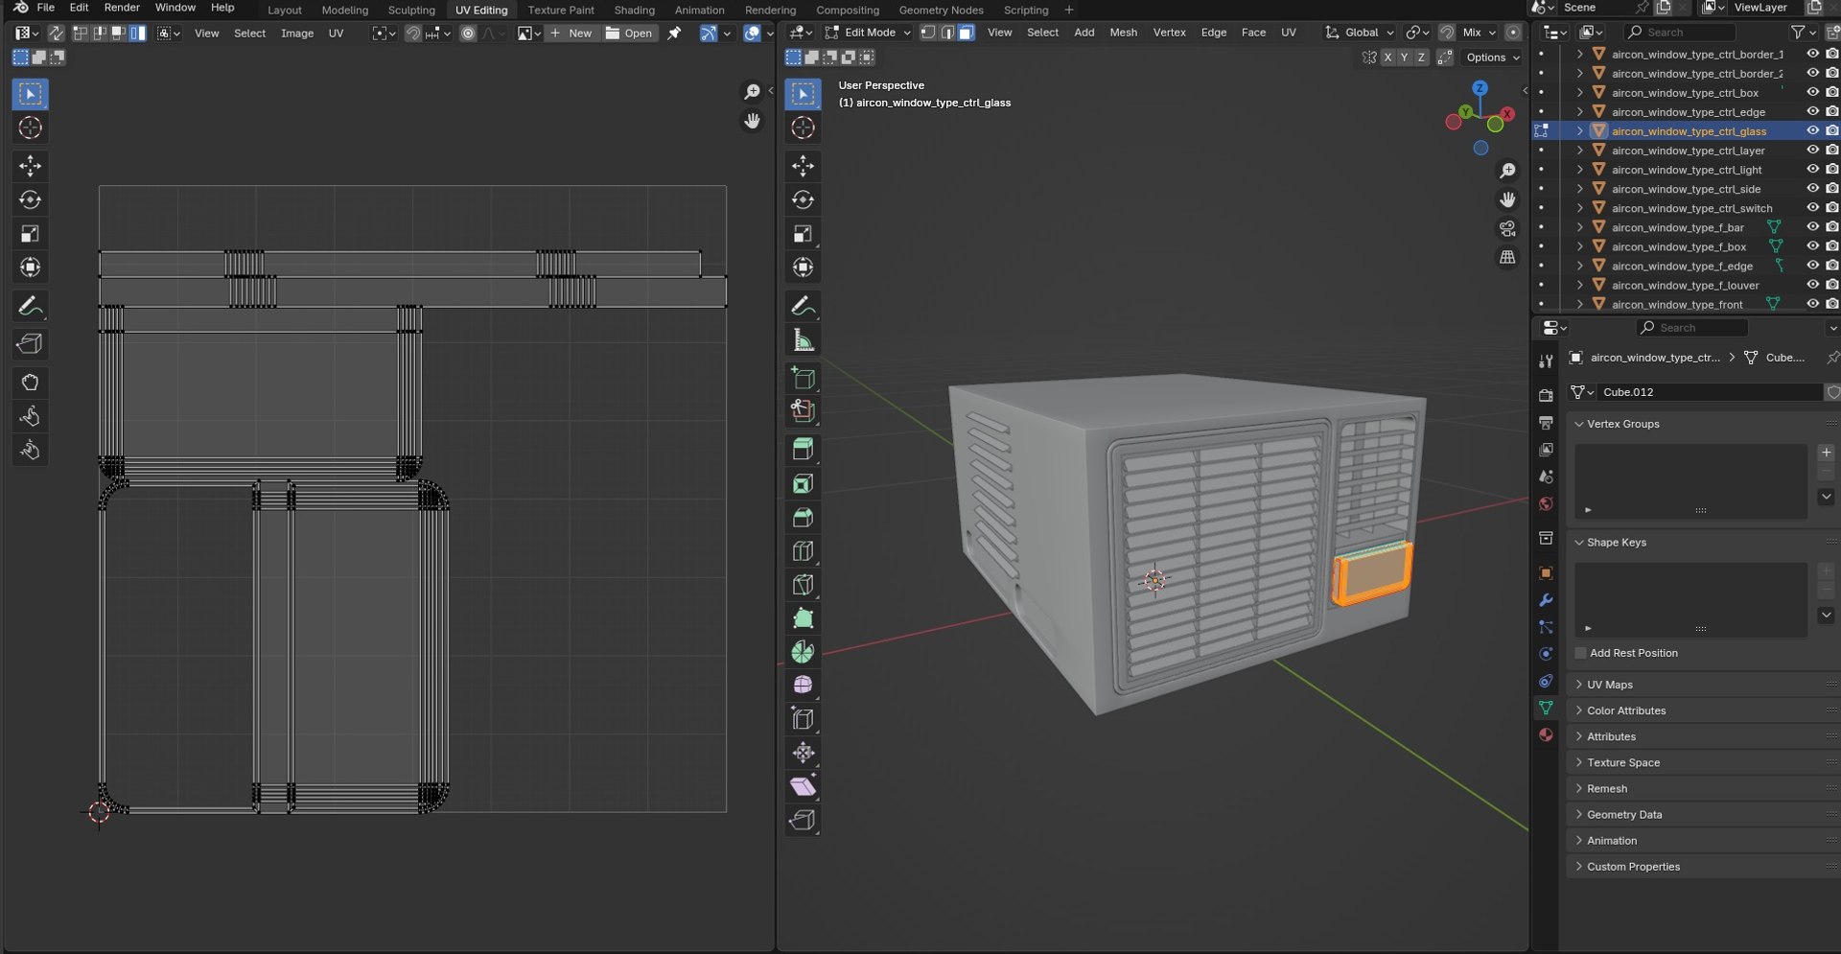The image size is (1841, 954).
Task: Open the Mesh menu in 3D viewport
Action: point(1123,33)
